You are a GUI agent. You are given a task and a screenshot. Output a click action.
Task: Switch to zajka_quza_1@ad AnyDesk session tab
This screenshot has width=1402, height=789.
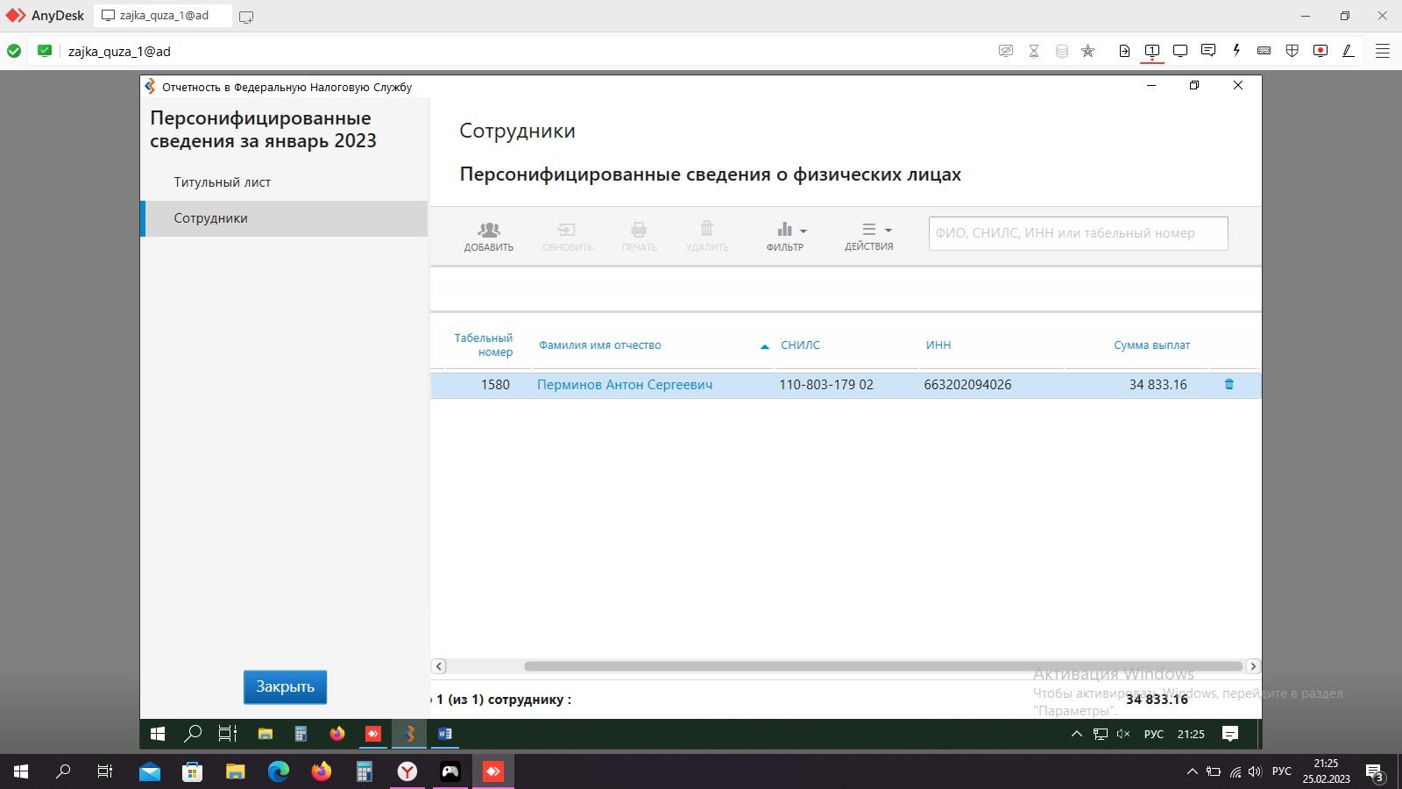(x=162, y=16)
